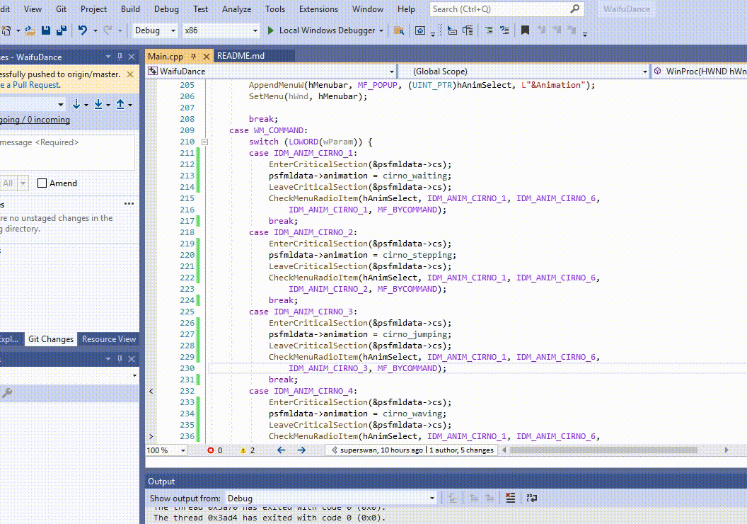Open the Debug configuration dropdown
The height and width of the screenshot is (524, 747).
pos(173,30)
